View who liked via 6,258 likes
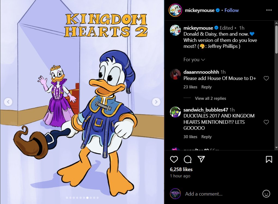The height and width of the screenshot is (204, 278). point(181,169)
